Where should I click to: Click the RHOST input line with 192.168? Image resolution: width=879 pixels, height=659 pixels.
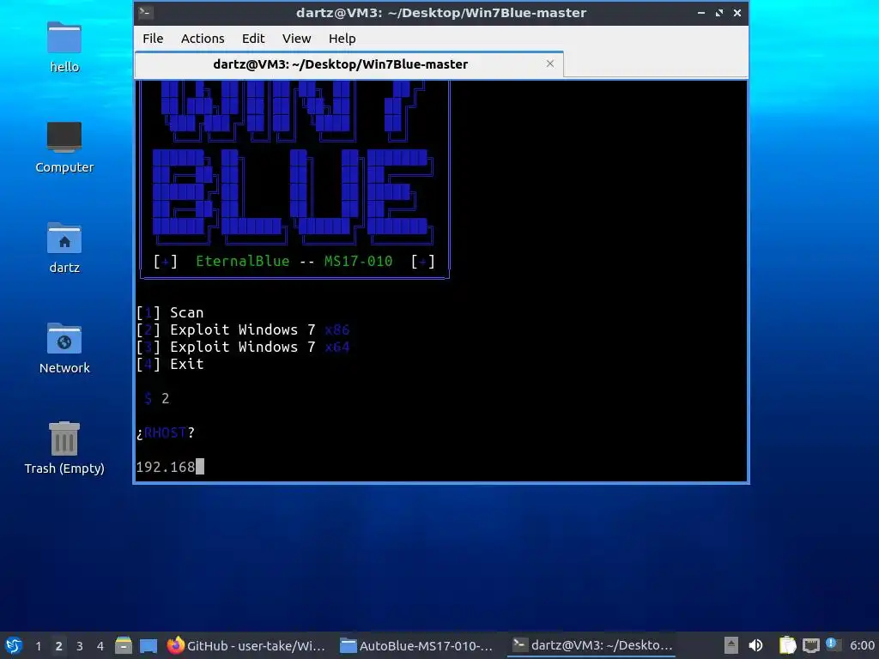pos(171,467)
